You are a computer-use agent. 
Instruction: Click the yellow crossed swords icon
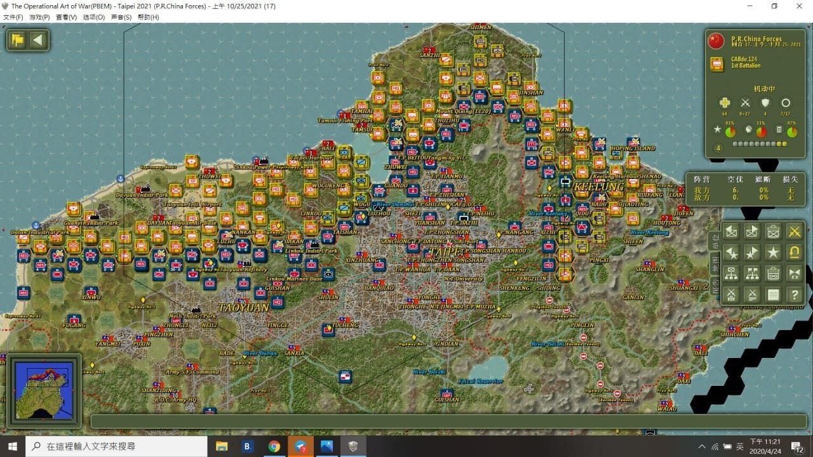click(793, 232)
